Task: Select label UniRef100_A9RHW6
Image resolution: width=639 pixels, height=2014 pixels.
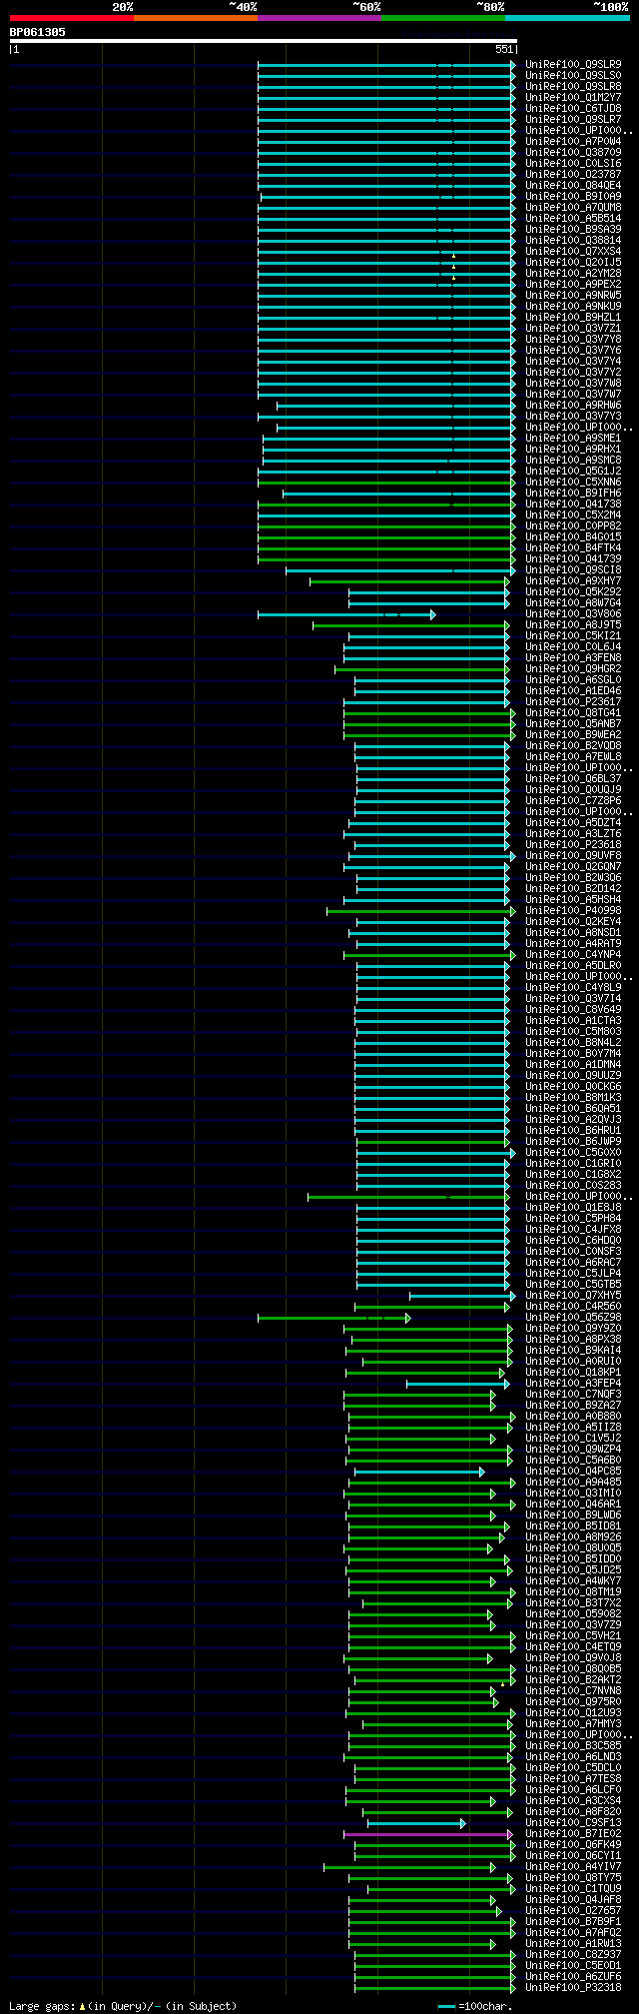Action: click(x=573, y=406)
